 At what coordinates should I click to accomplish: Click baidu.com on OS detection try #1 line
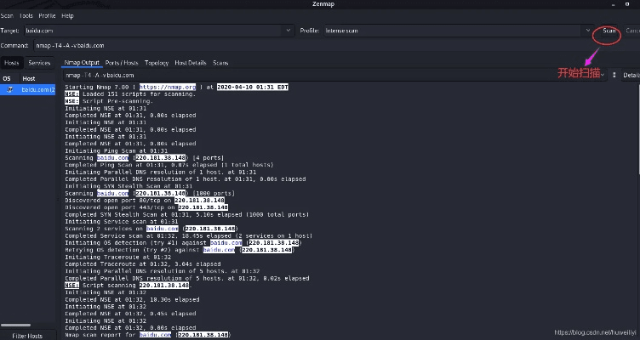226,243
